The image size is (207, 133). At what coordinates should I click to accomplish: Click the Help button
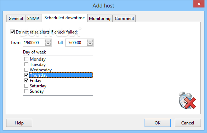coord(19,123)
